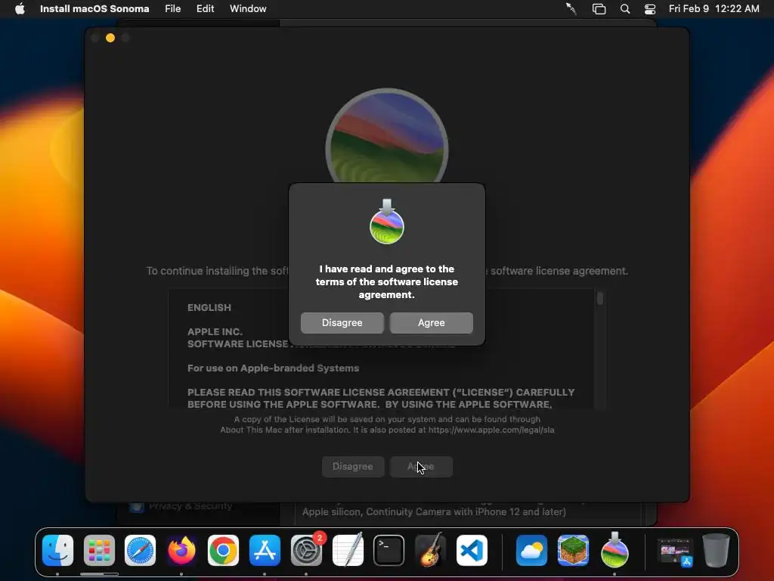Click the Sonoma installer icon in the dialog

(387, 222)
